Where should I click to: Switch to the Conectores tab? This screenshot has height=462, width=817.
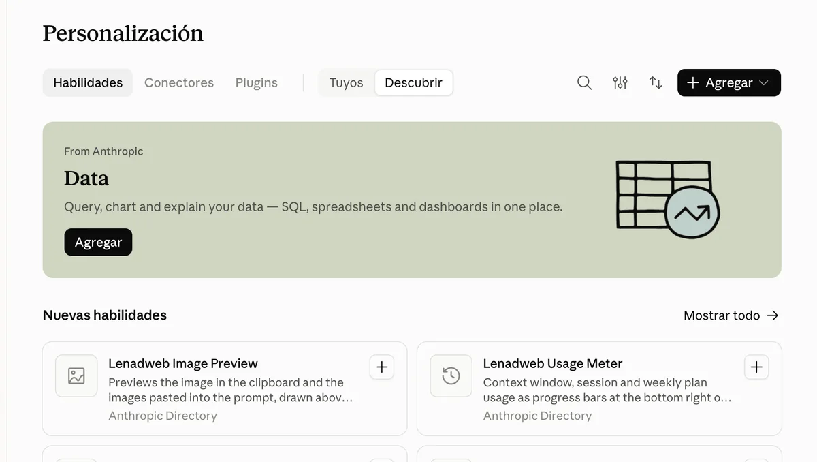[179, 82]
